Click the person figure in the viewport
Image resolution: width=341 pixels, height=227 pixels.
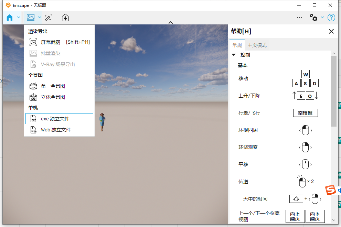point(102,122)
